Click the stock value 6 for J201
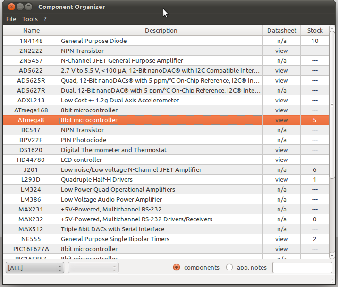 (x=315, y=170)
